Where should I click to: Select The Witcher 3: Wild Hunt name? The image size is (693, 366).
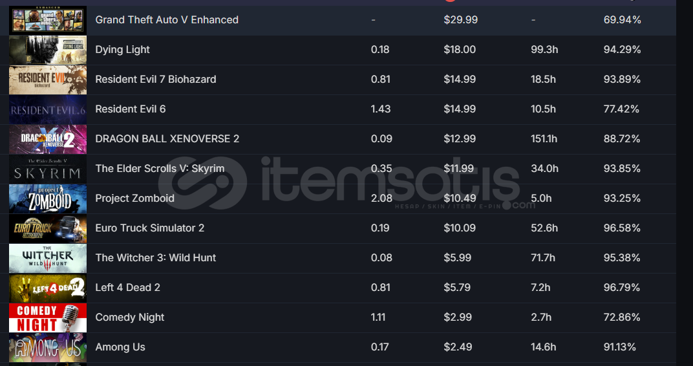[x=156, y=258]
